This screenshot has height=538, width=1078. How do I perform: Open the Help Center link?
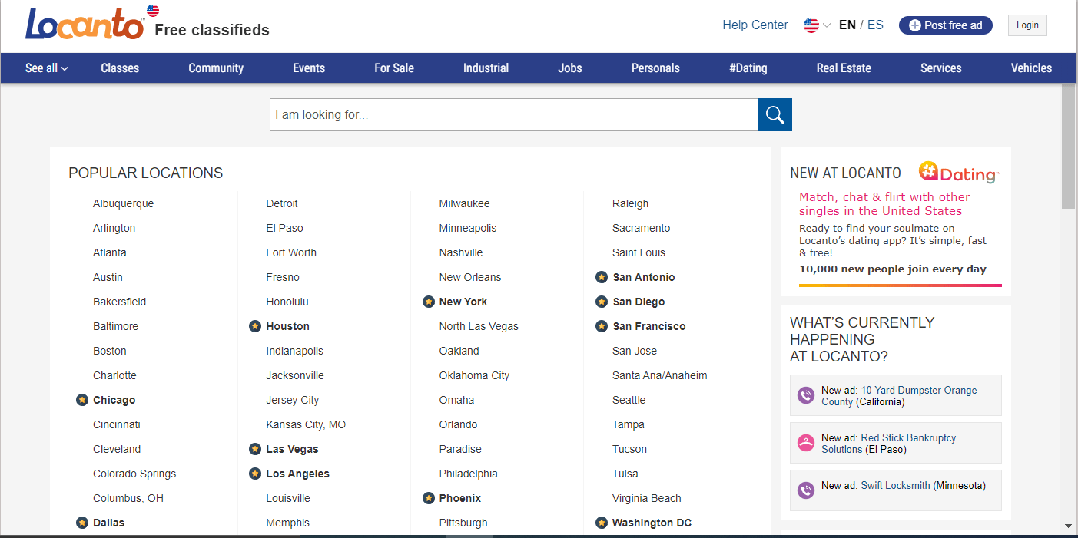[x=755, y=25]
